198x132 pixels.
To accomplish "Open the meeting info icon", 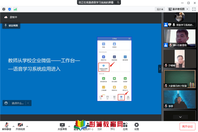I will (x=4, y=9).
